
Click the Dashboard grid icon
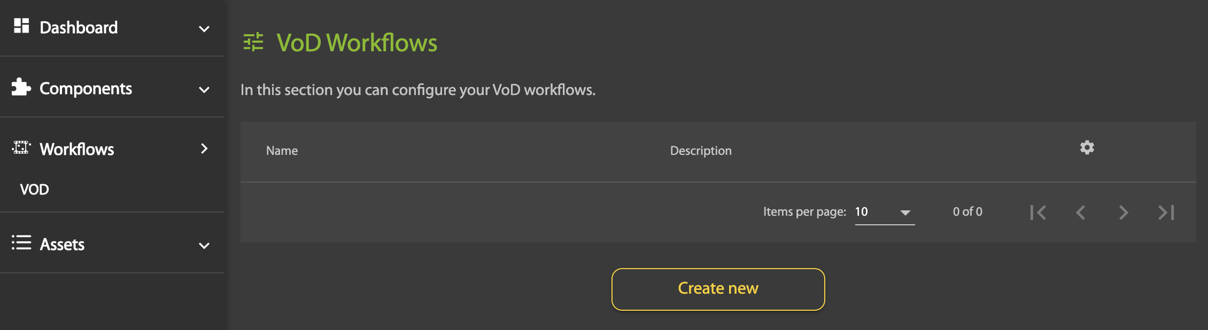21,26
